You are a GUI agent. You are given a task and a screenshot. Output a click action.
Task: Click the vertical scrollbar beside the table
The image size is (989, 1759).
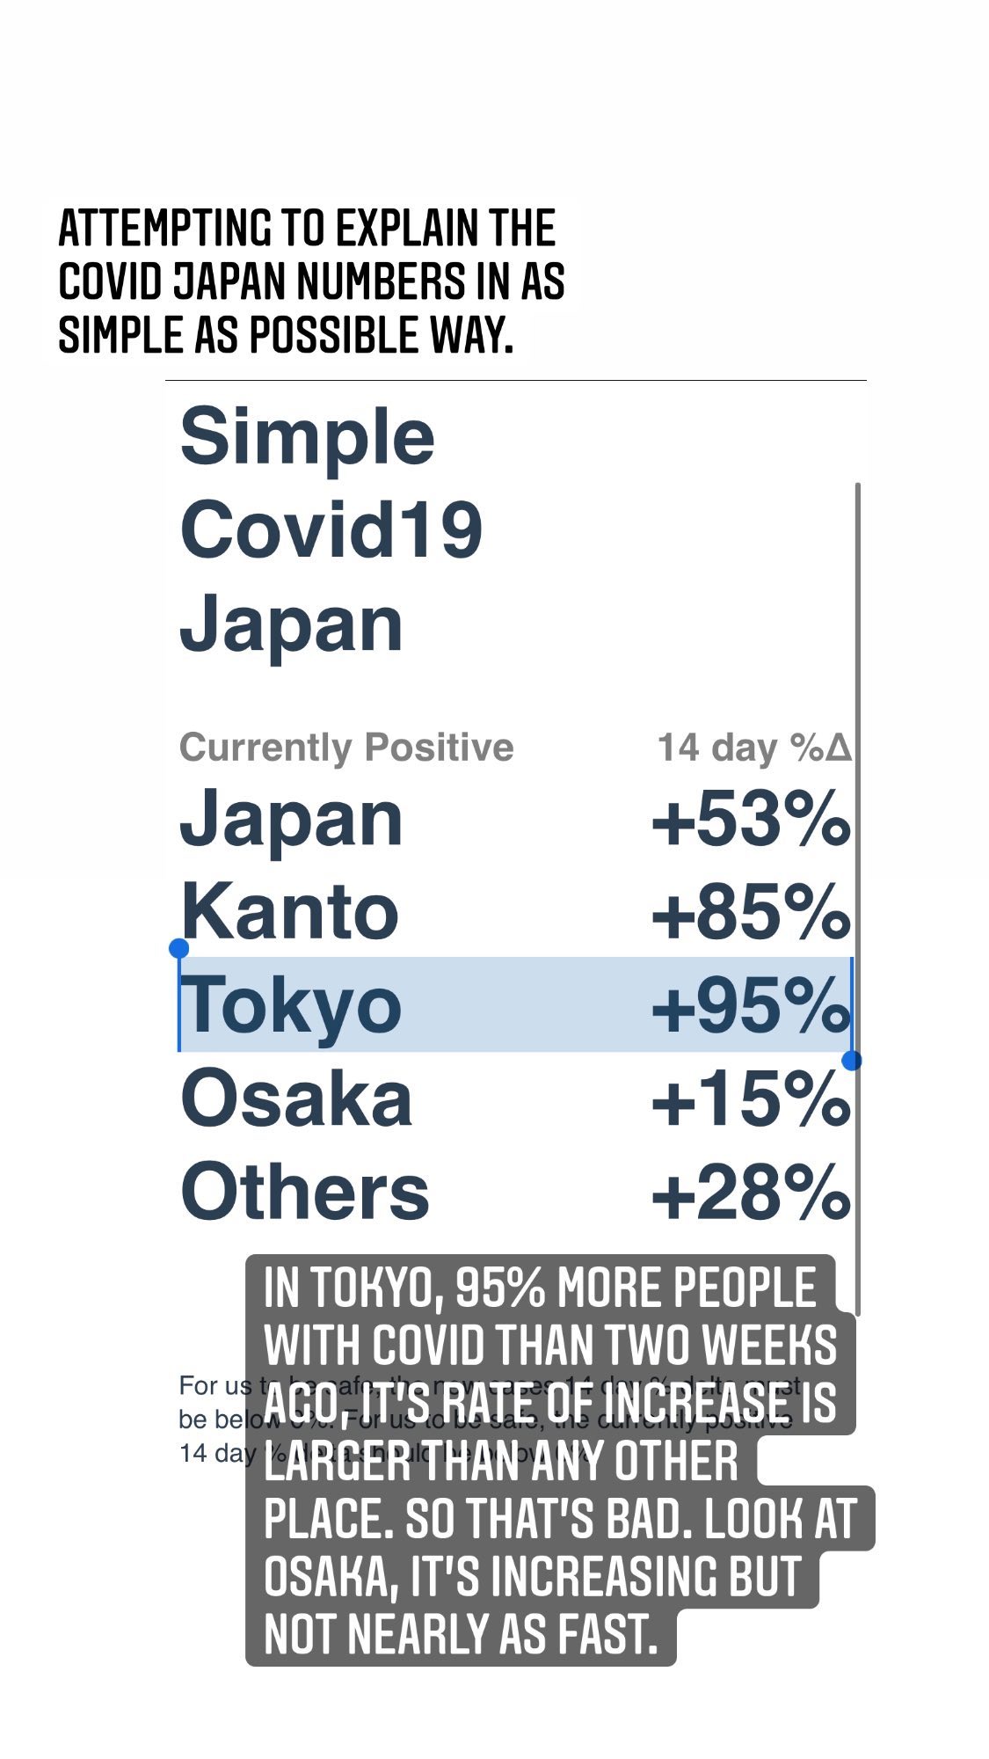pyautogui.click(x=857, y=897)
